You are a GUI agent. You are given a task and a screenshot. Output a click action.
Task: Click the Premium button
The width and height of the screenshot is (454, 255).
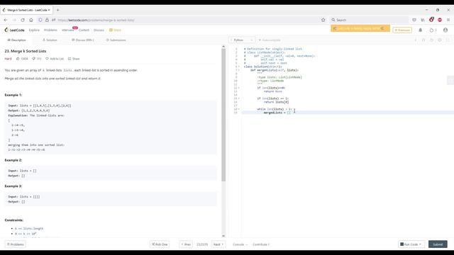click(402, 30)
